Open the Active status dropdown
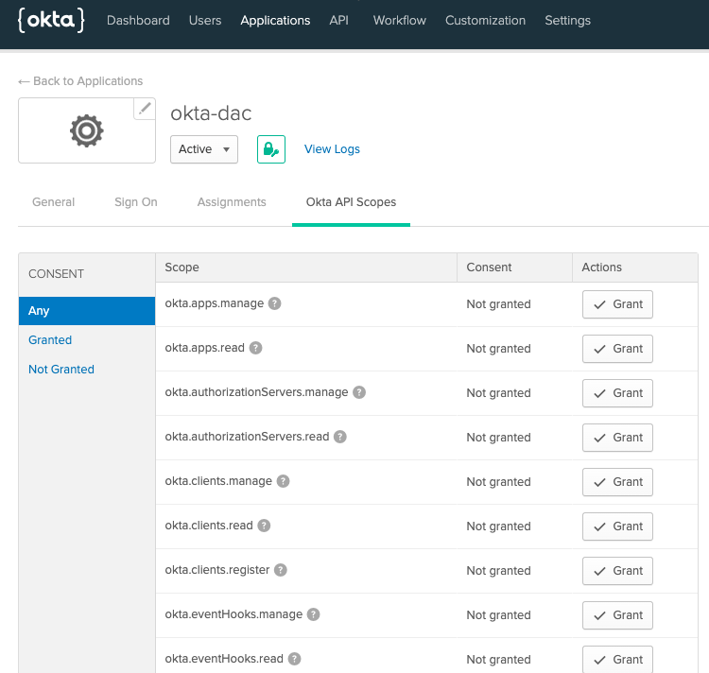Image resolution: width=709 pixels, height=673 pixels. [x=204, y=149]
